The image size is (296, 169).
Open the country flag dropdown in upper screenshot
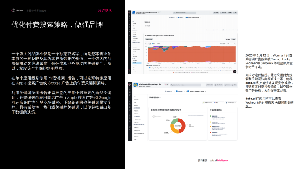pos(218,30)
